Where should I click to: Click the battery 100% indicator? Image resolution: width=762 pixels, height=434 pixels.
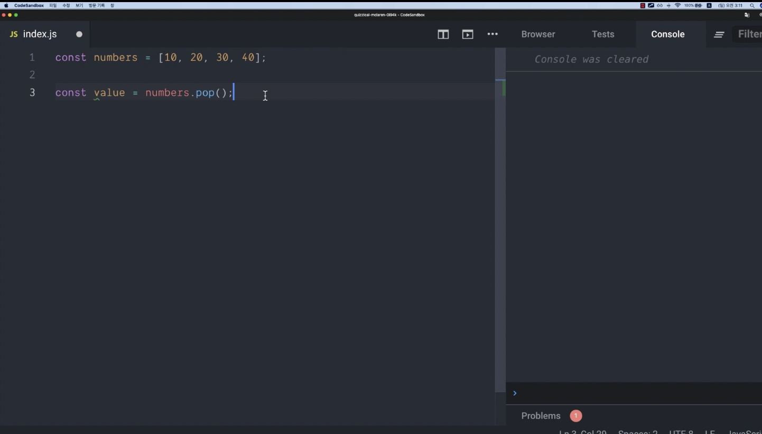693,5
